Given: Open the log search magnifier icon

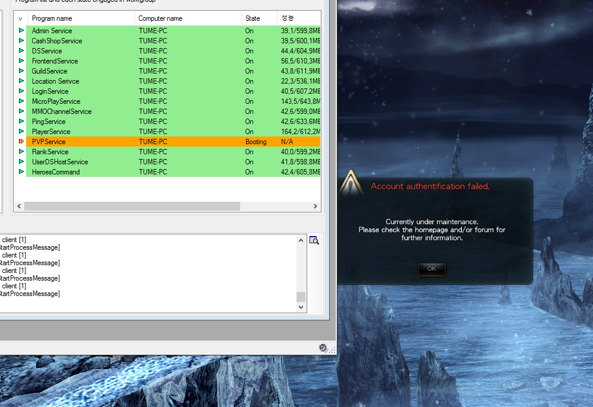Looking at the screenshot, I should 314,240.
